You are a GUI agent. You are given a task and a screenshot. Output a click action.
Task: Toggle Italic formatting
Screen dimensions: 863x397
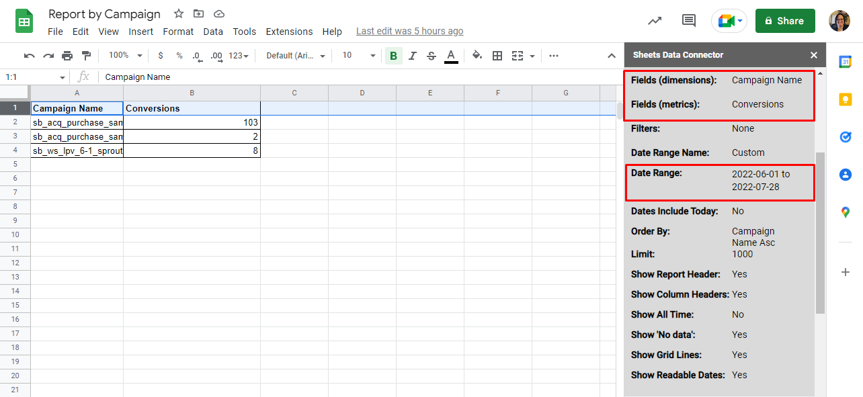point(413,56)
